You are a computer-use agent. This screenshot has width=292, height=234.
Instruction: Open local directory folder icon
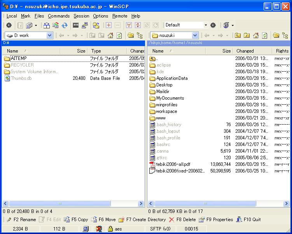tap(131, 35)
